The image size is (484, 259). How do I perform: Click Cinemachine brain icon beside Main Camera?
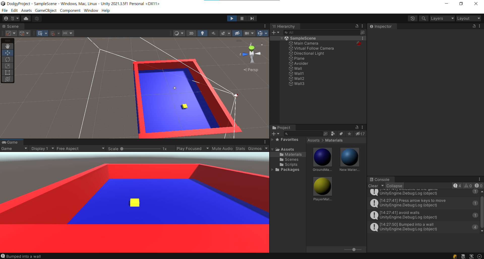pos(358,43)
